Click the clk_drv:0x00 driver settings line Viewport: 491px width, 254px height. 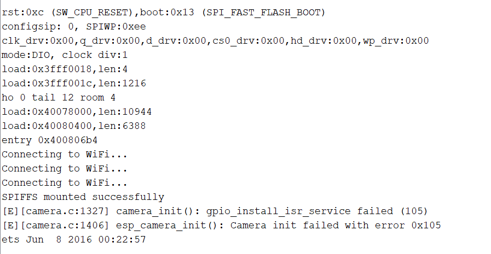(215, 40)
